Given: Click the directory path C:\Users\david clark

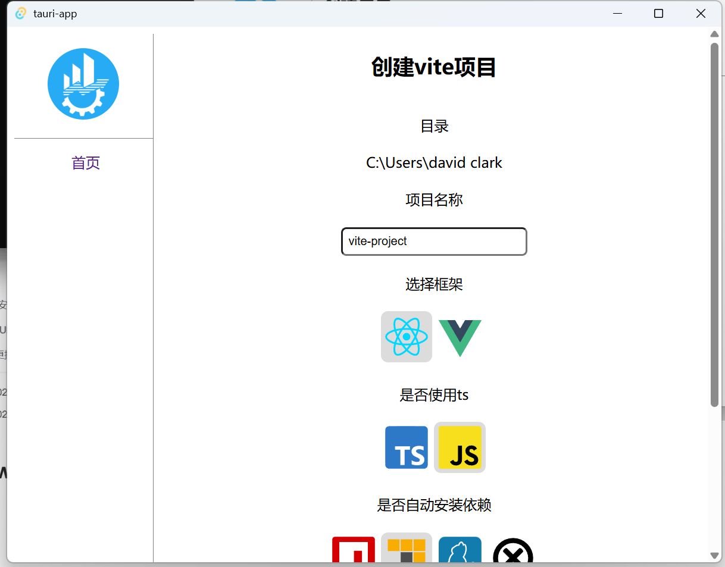Looking at the screenshot, I should 434,162.
